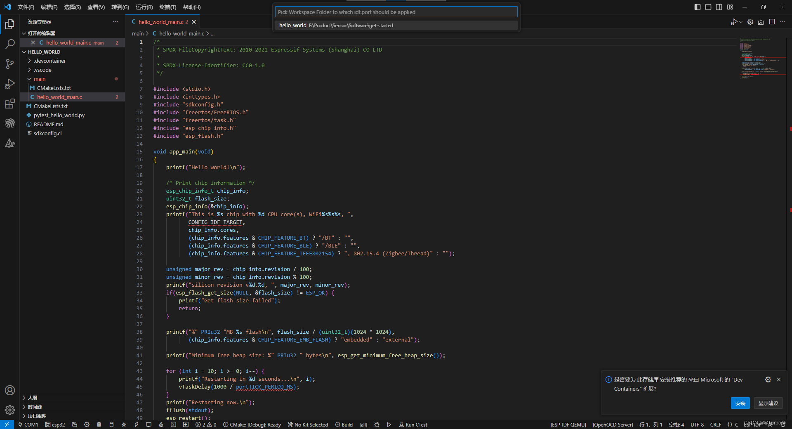
Task: Open the ESP-IDF Explorer sidebar icon
Action: (10, 123)
